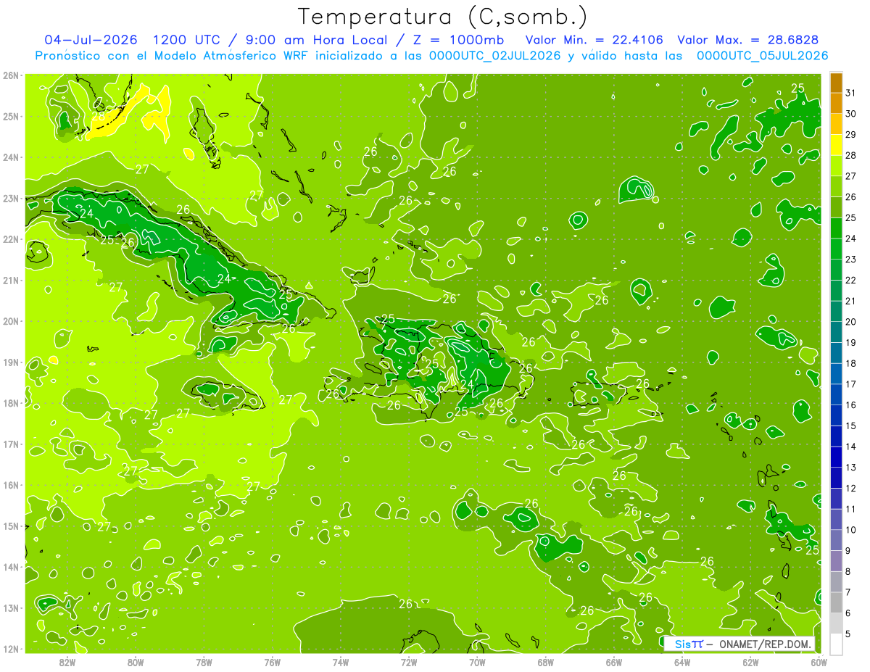Click the "15N" latitude axis label
The width and height of the screenshot is (870, 672).
11,526
